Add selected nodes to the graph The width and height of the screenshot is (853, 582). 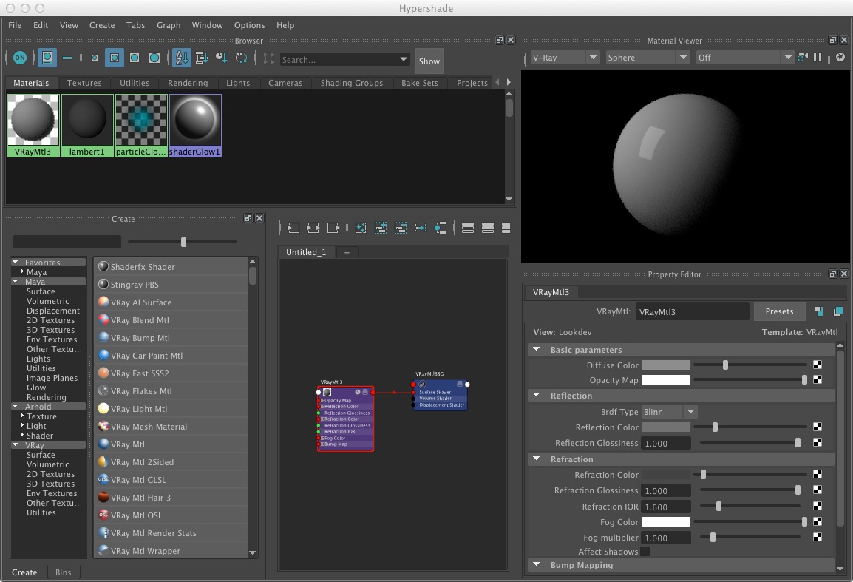click(380, 228)
